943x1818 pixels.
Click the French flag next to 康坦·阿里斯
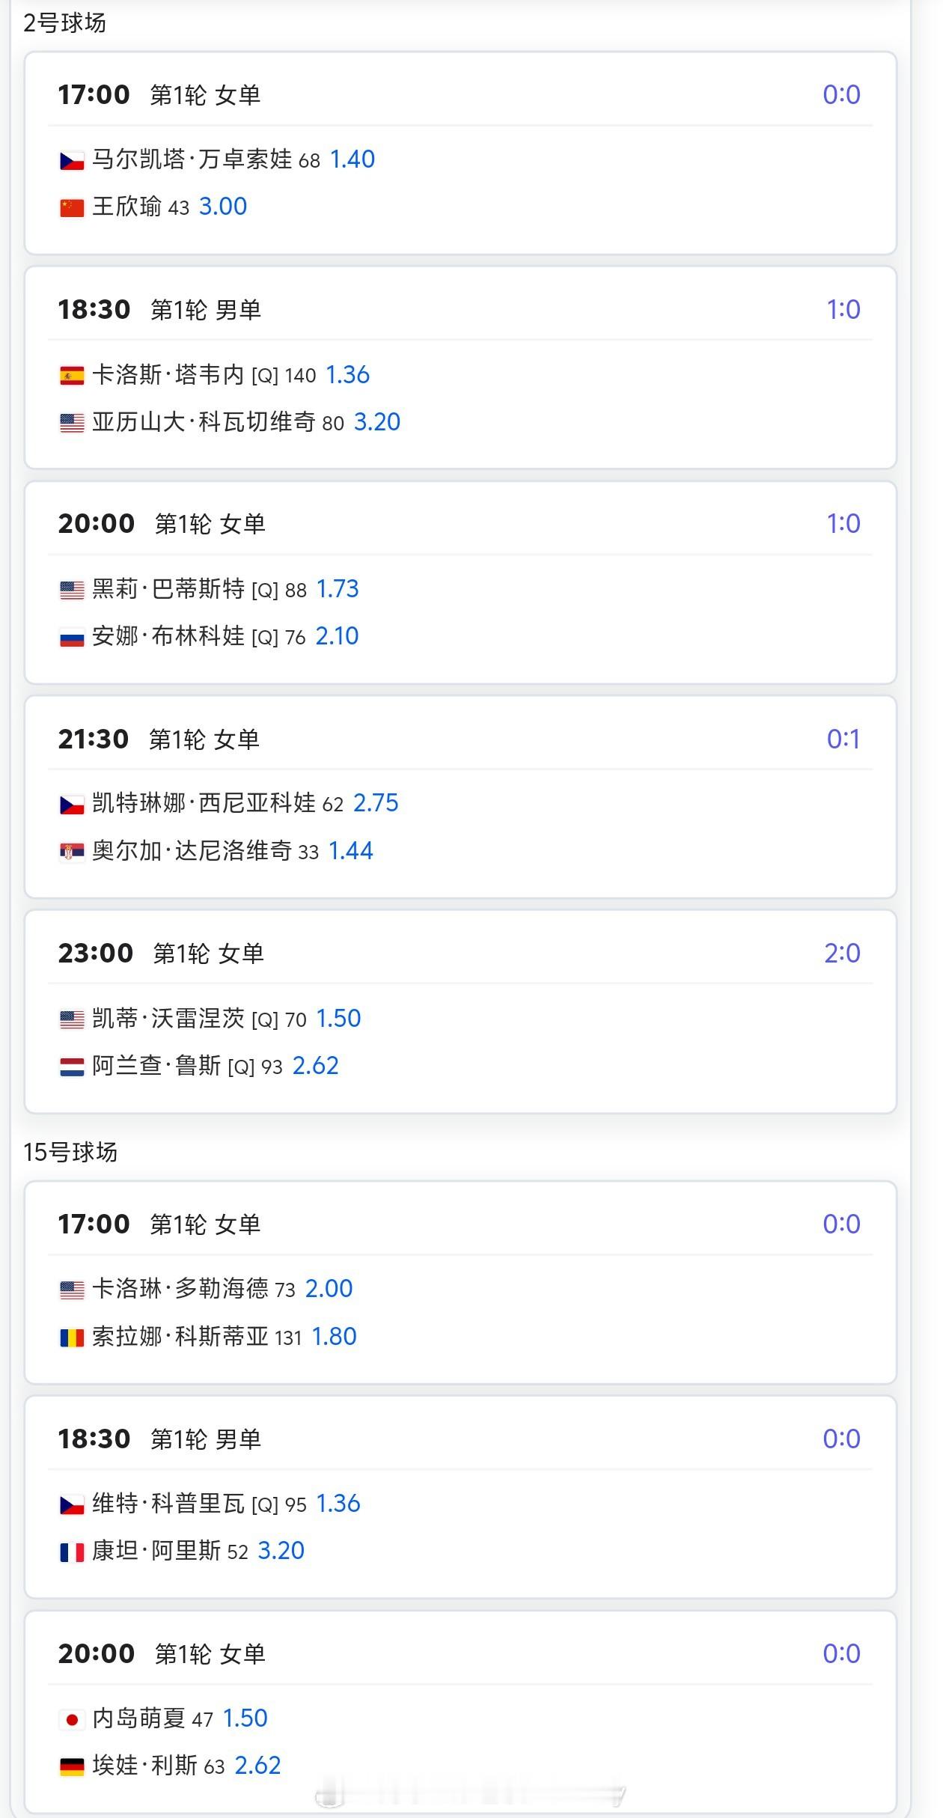point(72,1552)
